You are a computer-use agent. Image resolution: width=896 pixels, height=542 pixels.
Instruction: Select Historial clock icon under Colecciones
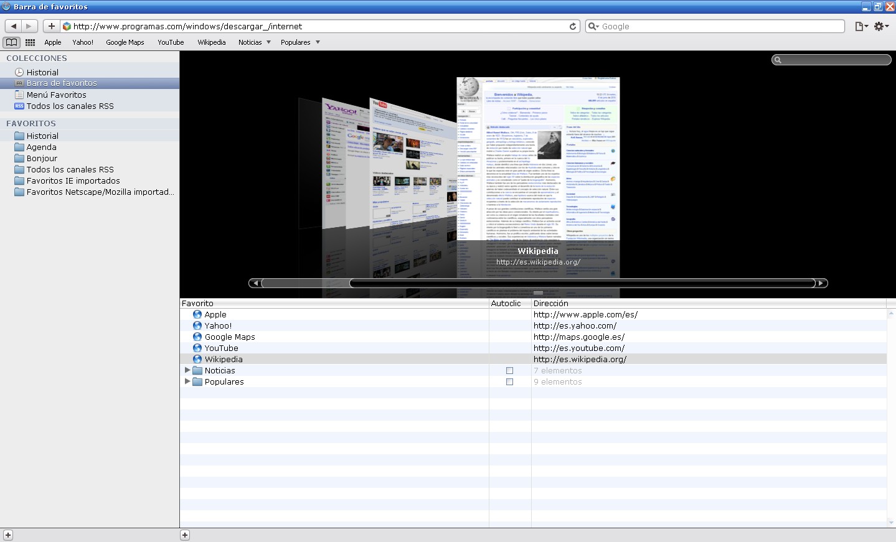tap(19, 72)
